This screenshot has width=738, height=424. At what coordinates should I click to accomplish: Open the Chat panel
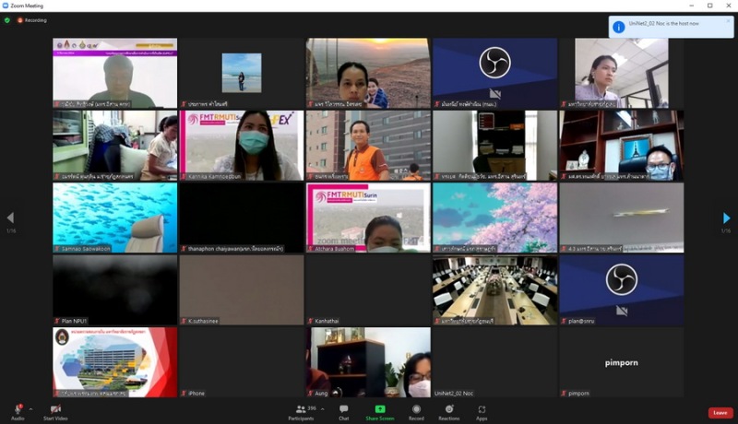(x=343, y=411)
